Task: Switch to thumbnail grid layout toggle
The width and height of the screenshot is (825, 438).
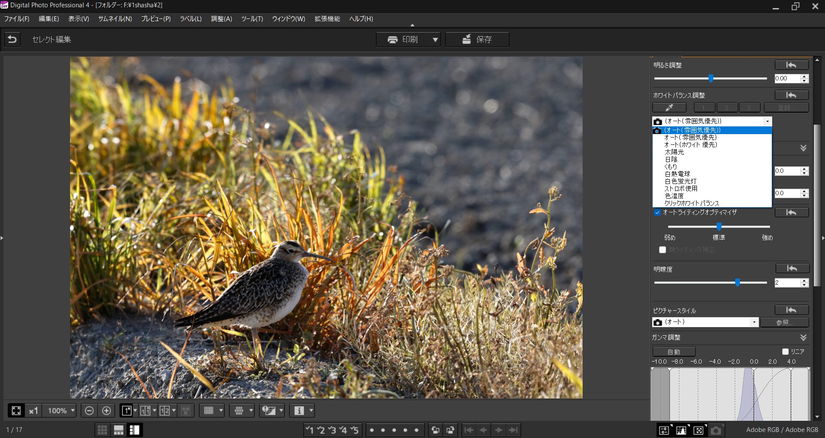Action: 102,430
